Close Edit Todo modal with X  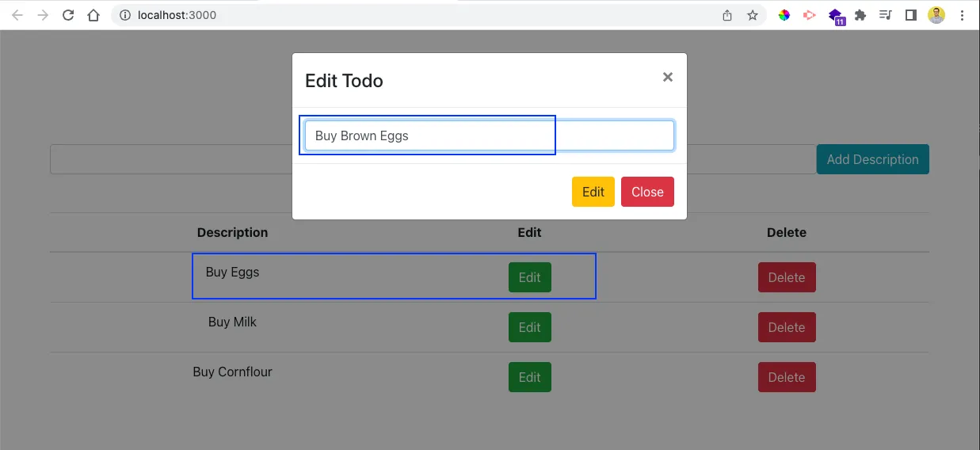(x=668, y=77)
